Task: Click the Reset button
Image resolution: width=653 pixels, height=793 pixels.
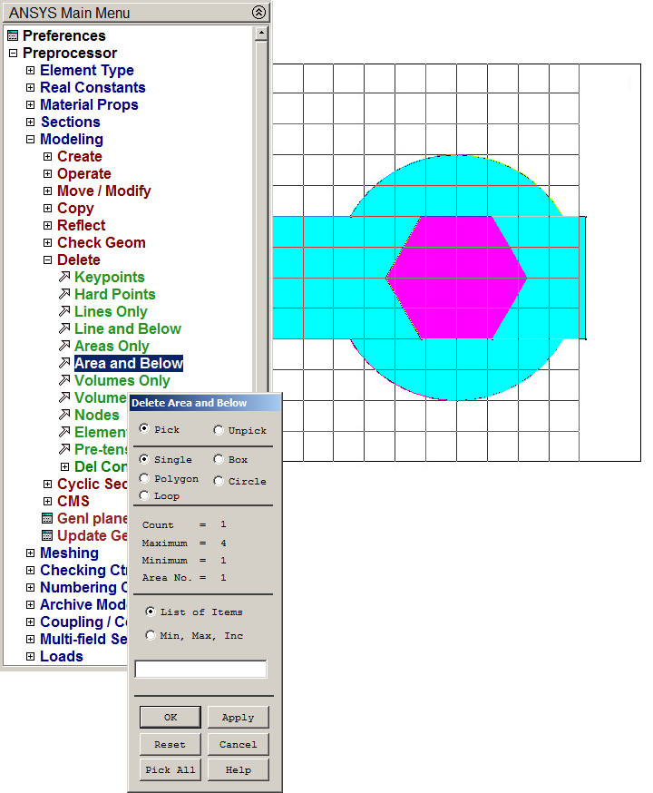Action: (171, 744)
